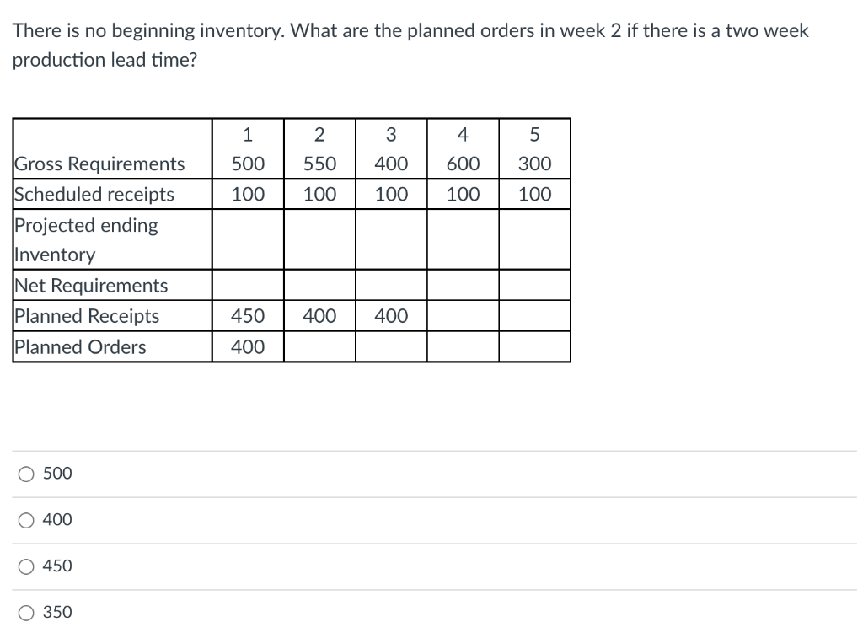Click the 600 Gross Requirements value
This screenshot has width=863, height=638.
(x=463, y=164)
